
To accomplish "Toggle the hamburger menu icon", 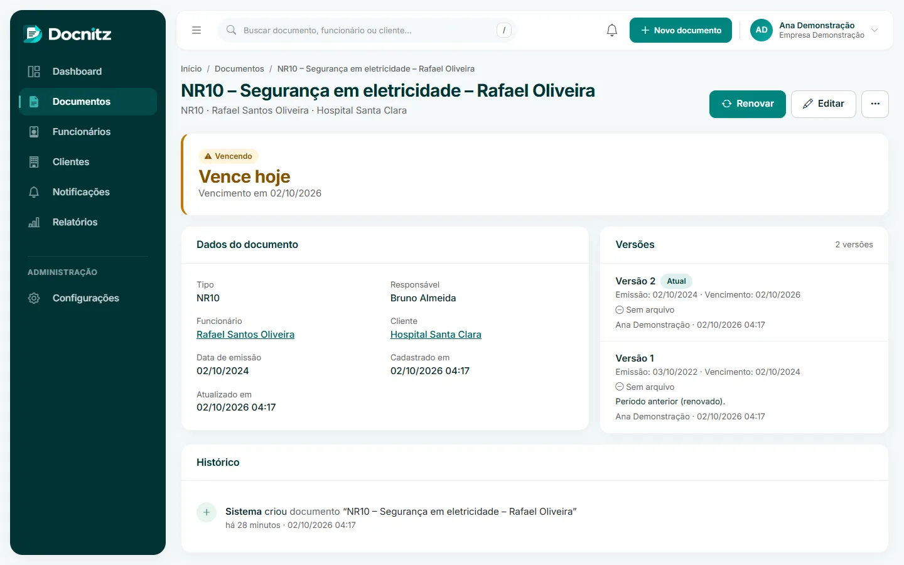I will click(x=196, y=30).
